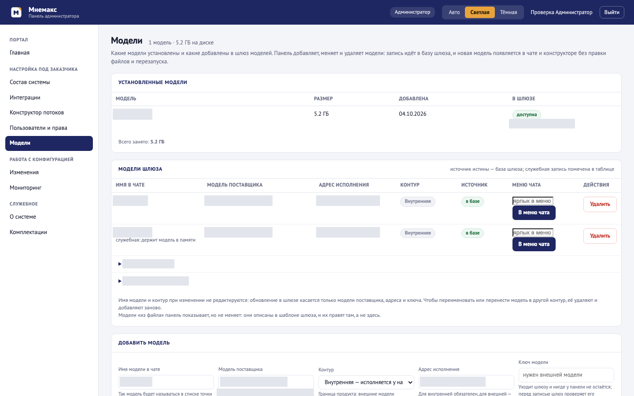
Task: Open Главная in the sidebar
Action: coord(49,53)
